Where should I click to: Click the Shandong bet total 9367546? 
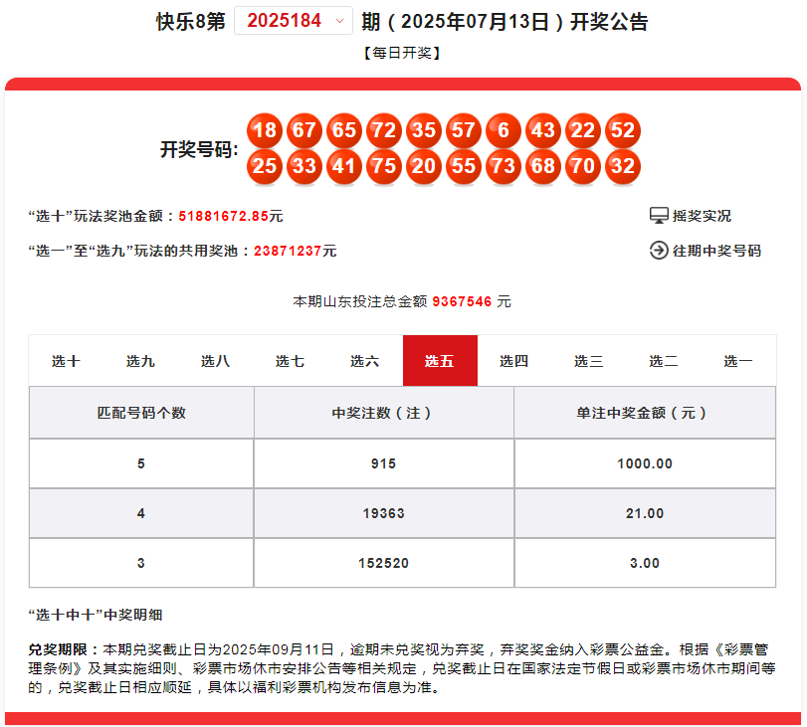click(x=462, y=301)
